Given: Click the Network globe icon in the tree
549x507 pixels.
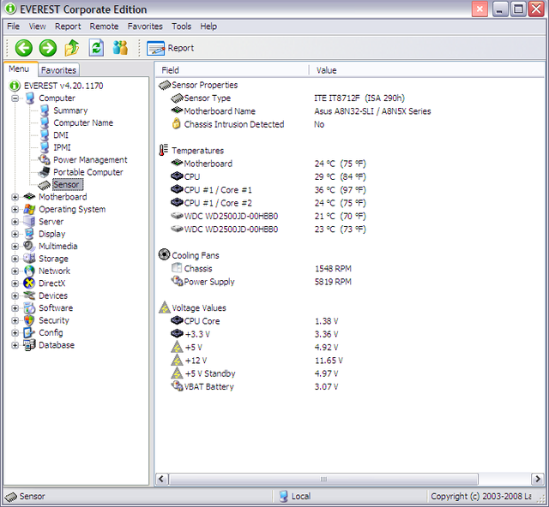Looking at the screenshot, I should (29, 271).
